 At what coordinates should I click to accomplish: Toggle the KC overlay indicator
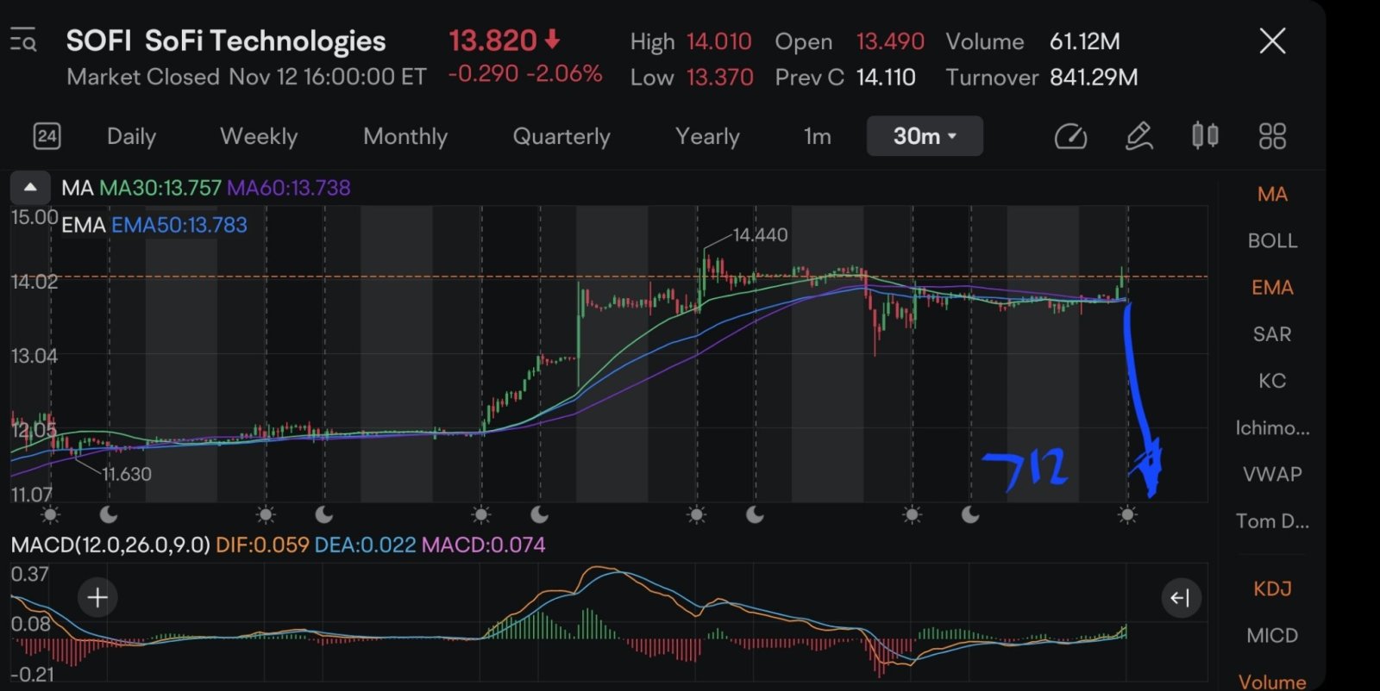pos(1272,380)
